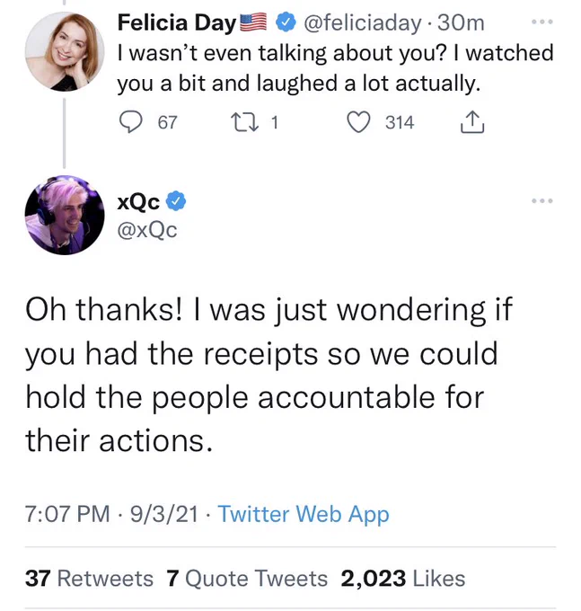Like Felicia Day's tweet with heart icon
The width and height of the screenshot is (581, 611).
[x=358, y=122]
